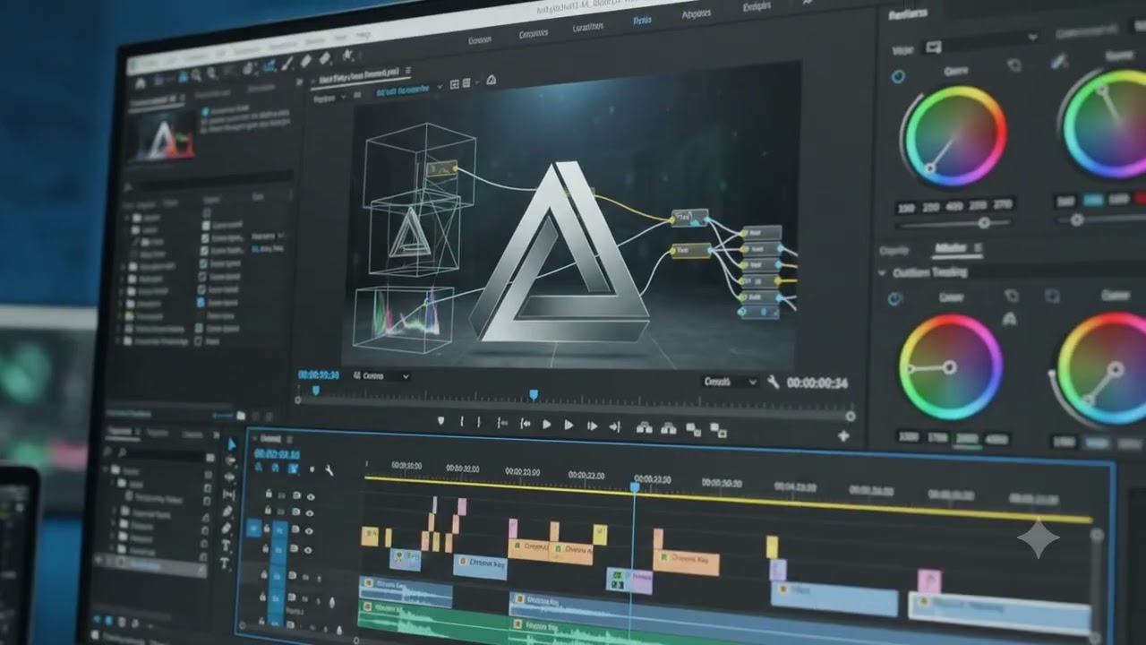Open the wrench settings in program monitor
1146x645 pixels.
click(774, 383)
